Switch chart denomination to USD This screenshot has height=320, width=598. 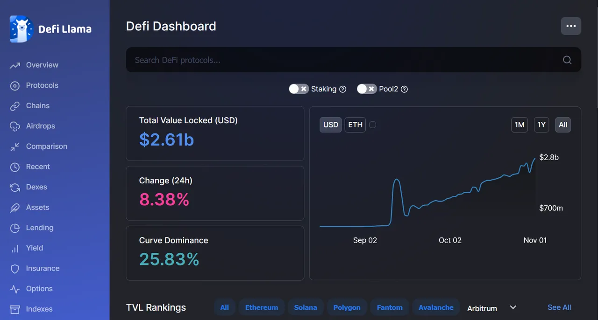click(331, 125)
